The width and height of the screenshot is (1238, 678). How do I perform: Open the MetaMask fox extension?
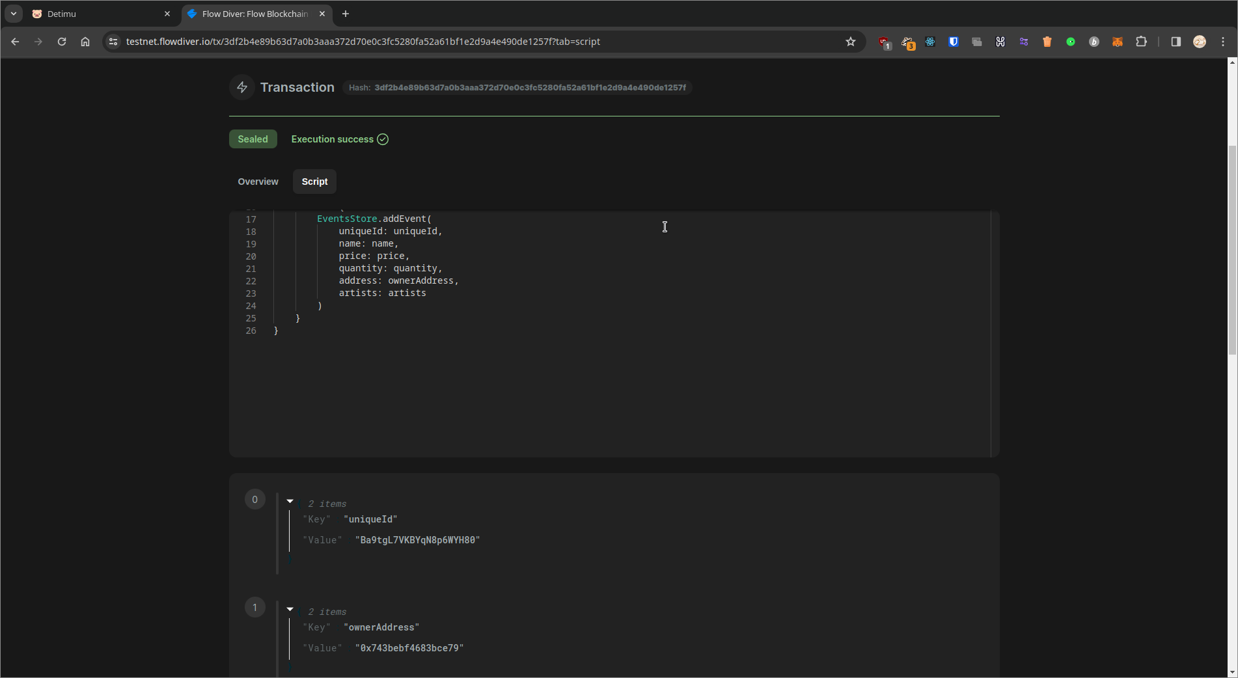pos(1117,42)
